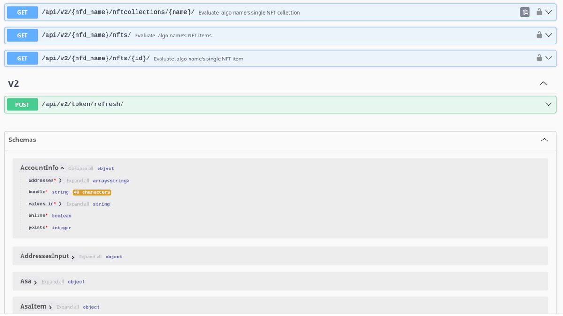The image size is (563, 316).
Task: Expand the AsaItem schema arrow
Action: 50,307
